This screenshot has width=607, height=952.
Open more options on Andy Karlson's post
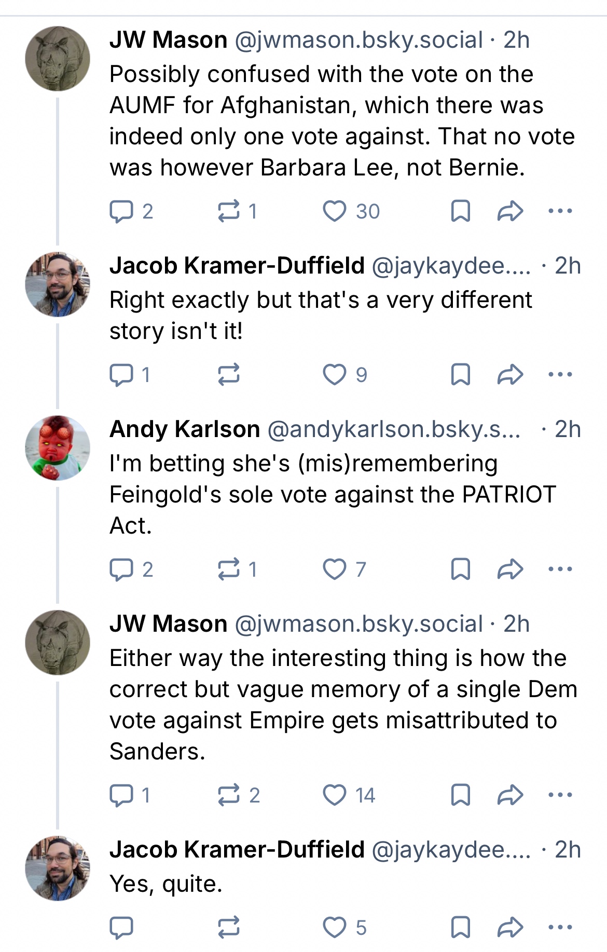coord(560,569)
